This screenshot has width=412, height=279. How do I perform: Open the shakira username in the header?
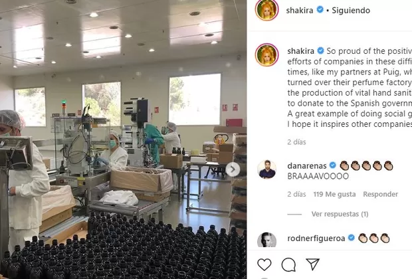(x=300, y=11)
